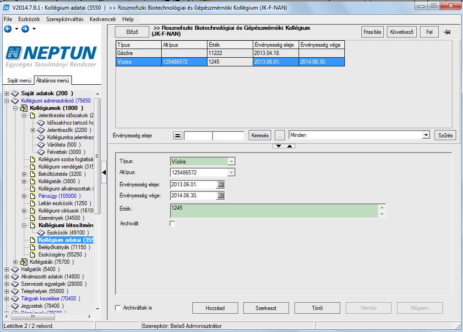The height and width of the screenshot is (332, 463).
Task: Click the blue back navigation arrow
Action: click(8, 29)
